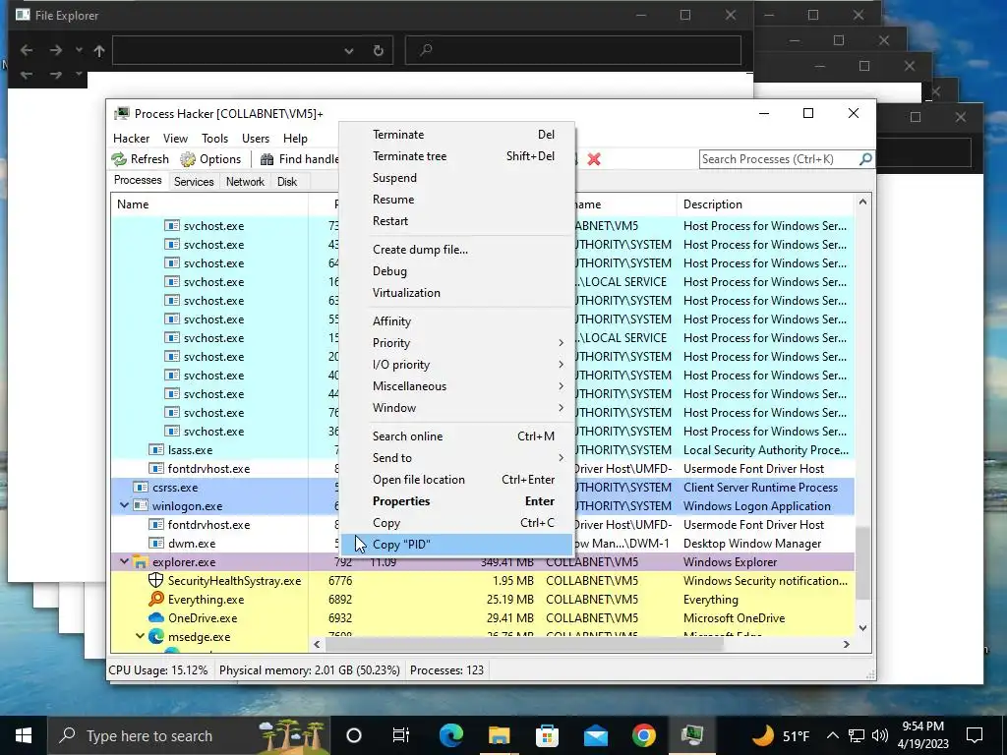Viewport: 1007px width, 755px height.
Task: Open File Explorer address bar dropdown
Action: (349, 50)
